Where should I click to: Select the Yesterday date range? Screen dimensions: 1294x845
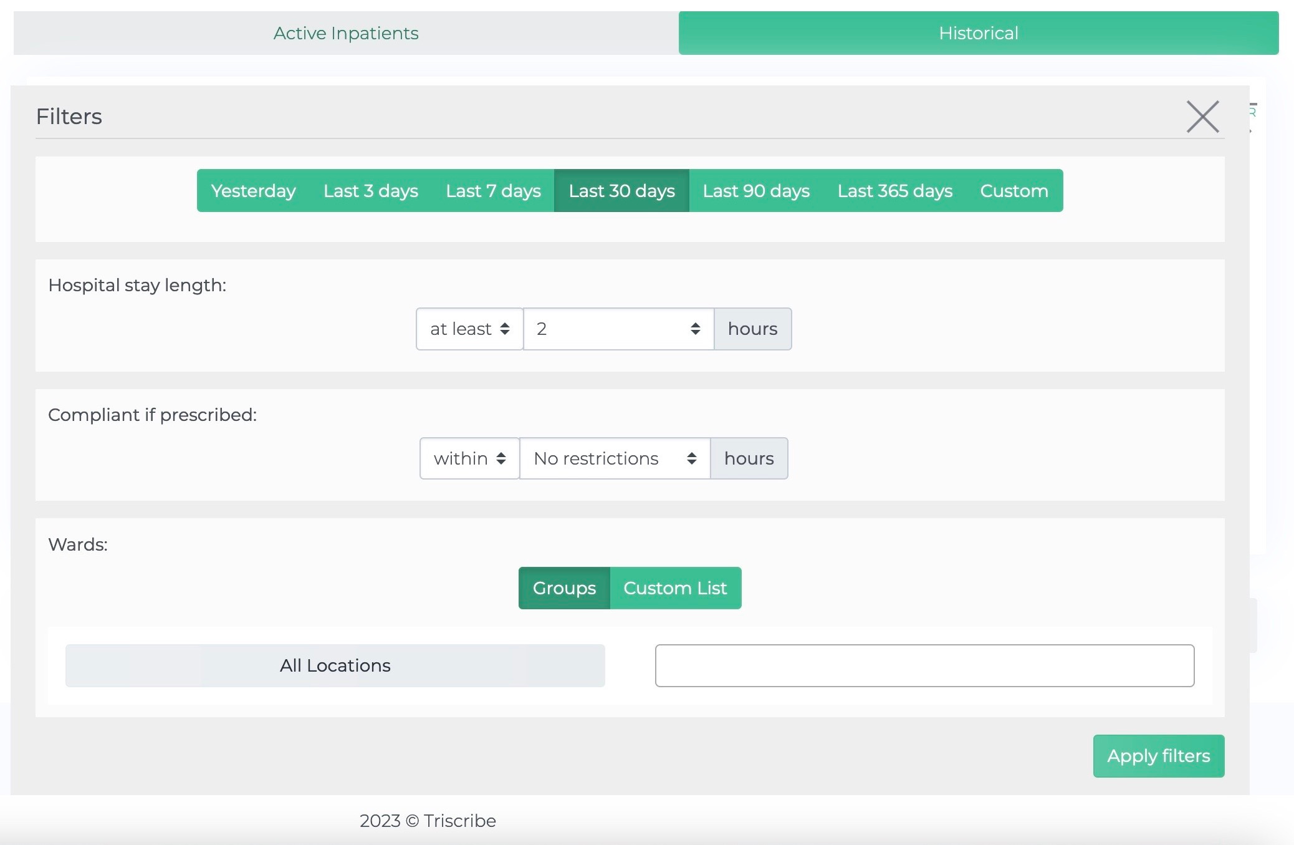(253, 191)
